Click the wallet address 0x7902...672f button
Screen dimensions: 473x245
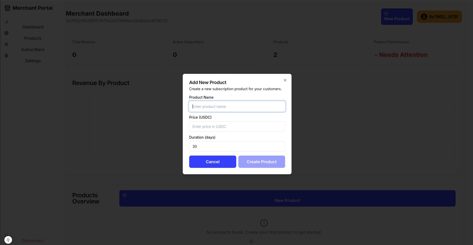[x=439, y=17]
